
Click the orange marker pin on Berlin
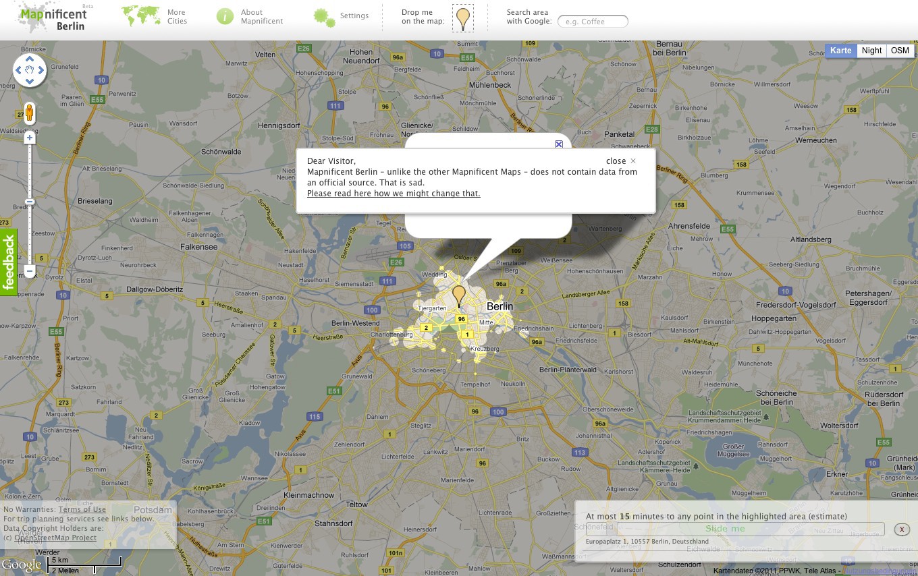click(459, 297)
